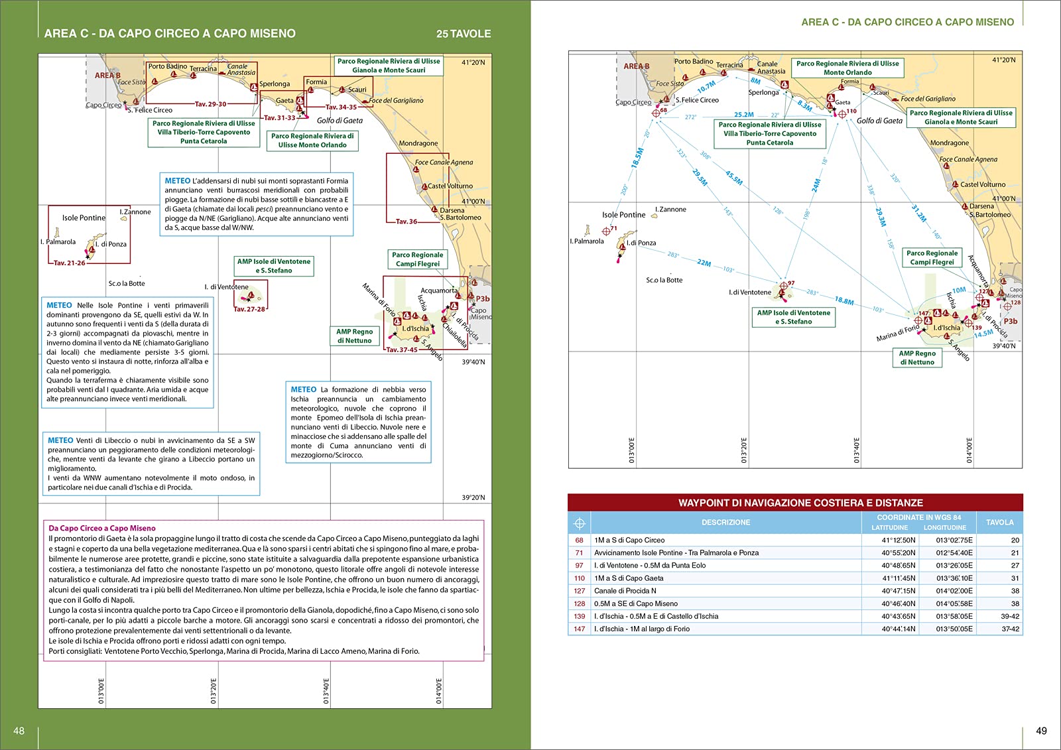
Task: Click the '29.5M' distance label on the route
Action: click(x=700, y=178)
